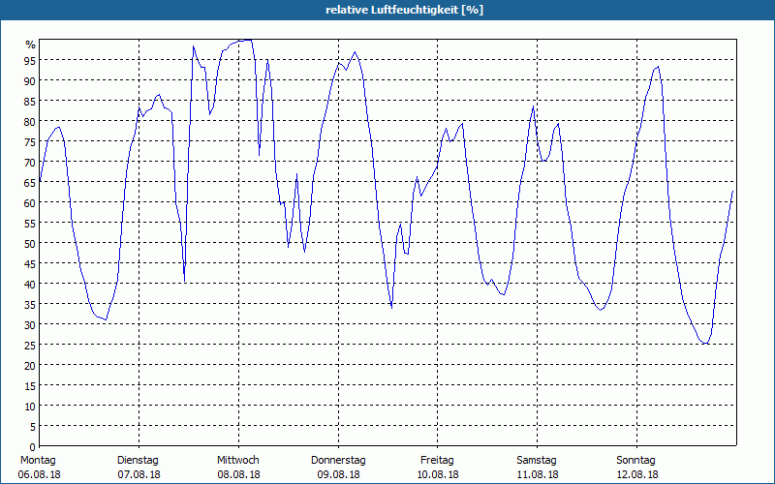
Task: Click the y-axis value '10'
Action: click(30, 407)
